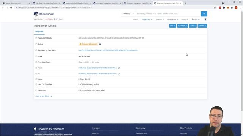This screenshot has width=243, height=136.
Task: Bookmark this page with the star icon
Action: [215, 8]
